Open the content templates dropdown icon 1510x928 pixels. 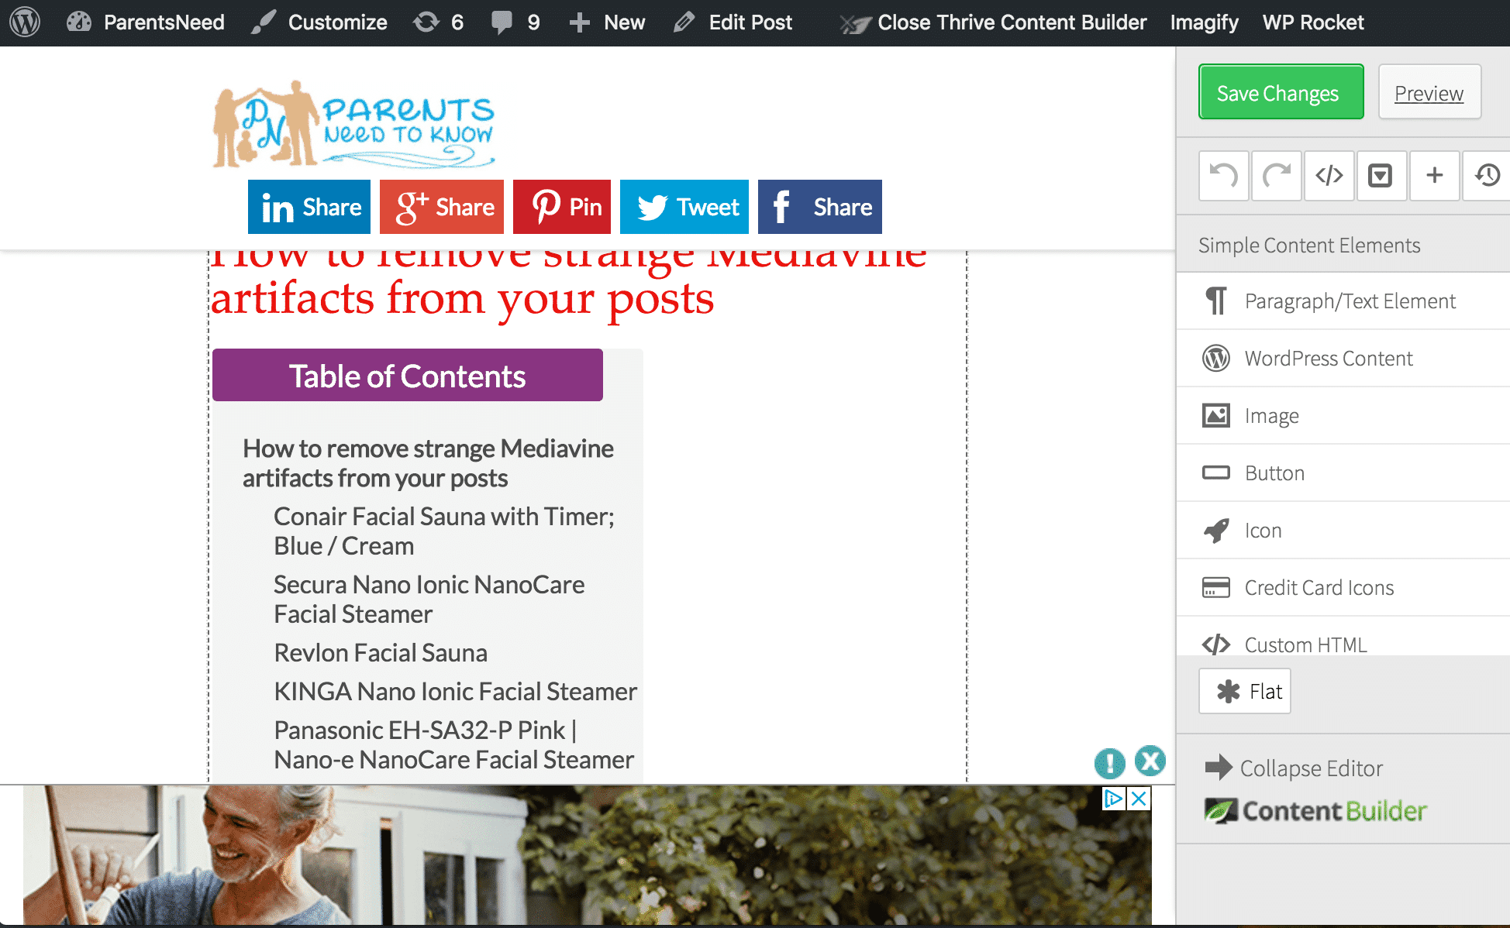point(1381,175)
